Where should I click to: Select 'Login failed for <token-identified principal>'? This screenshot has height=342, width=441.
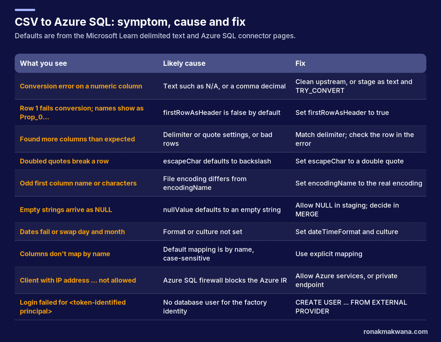click(x=73, y=307)
